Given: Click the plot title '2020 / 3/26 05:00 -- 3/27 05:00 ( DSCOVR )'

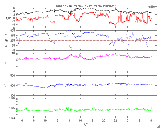Looking at the screenshot, I should coord(86,6).
